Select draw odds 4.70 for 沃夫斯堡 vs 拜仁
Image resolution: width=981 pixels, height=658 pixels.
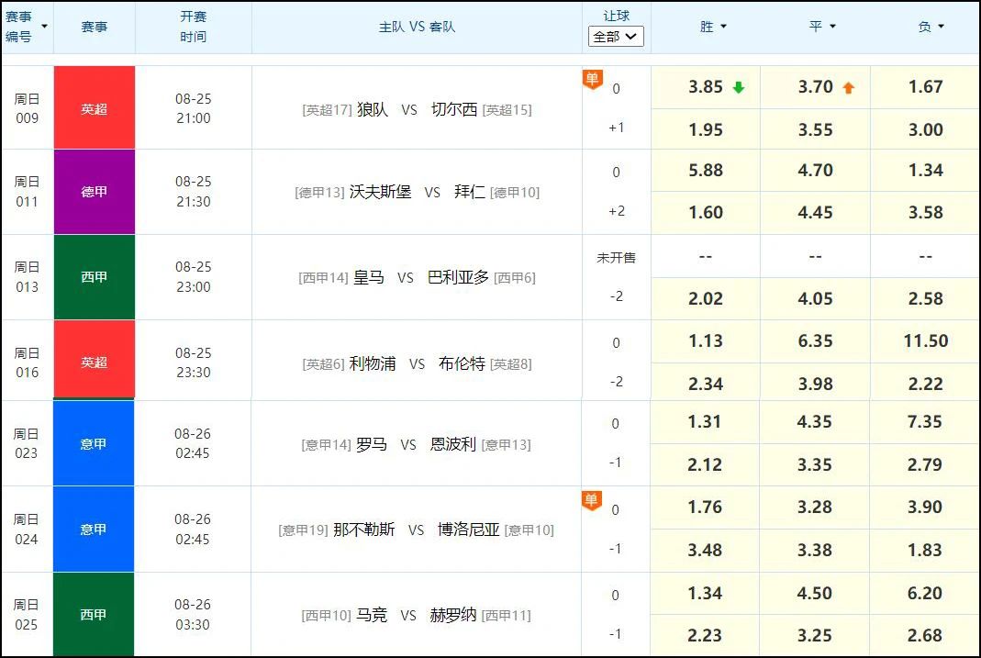tap(815, 170)
